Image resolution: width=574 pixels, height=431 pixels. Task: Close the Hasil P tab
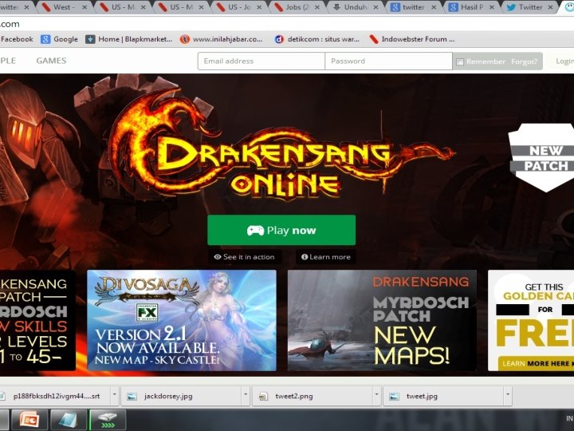492,7
